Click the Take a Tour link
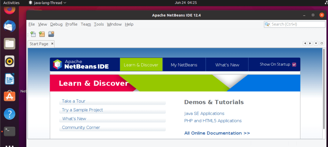This screenshot has width=328, height=147. point(74,101)
